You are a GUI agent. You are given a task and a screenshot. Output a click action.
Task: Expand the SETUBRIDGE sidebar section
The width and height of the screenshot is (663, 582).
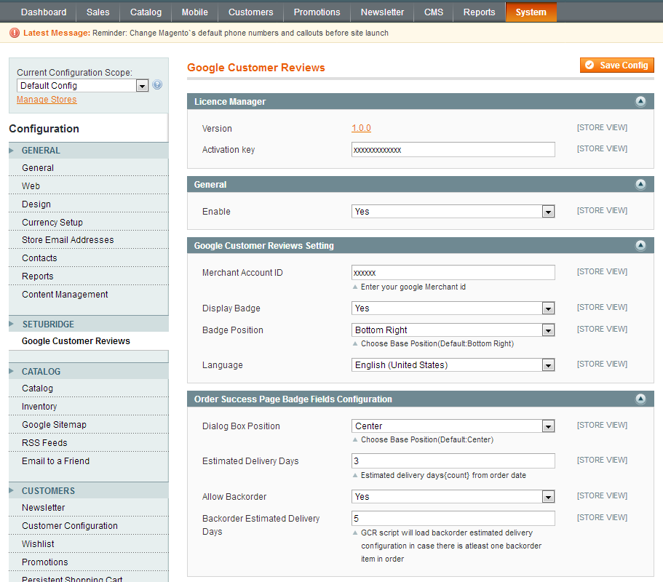tap(48, 324)
